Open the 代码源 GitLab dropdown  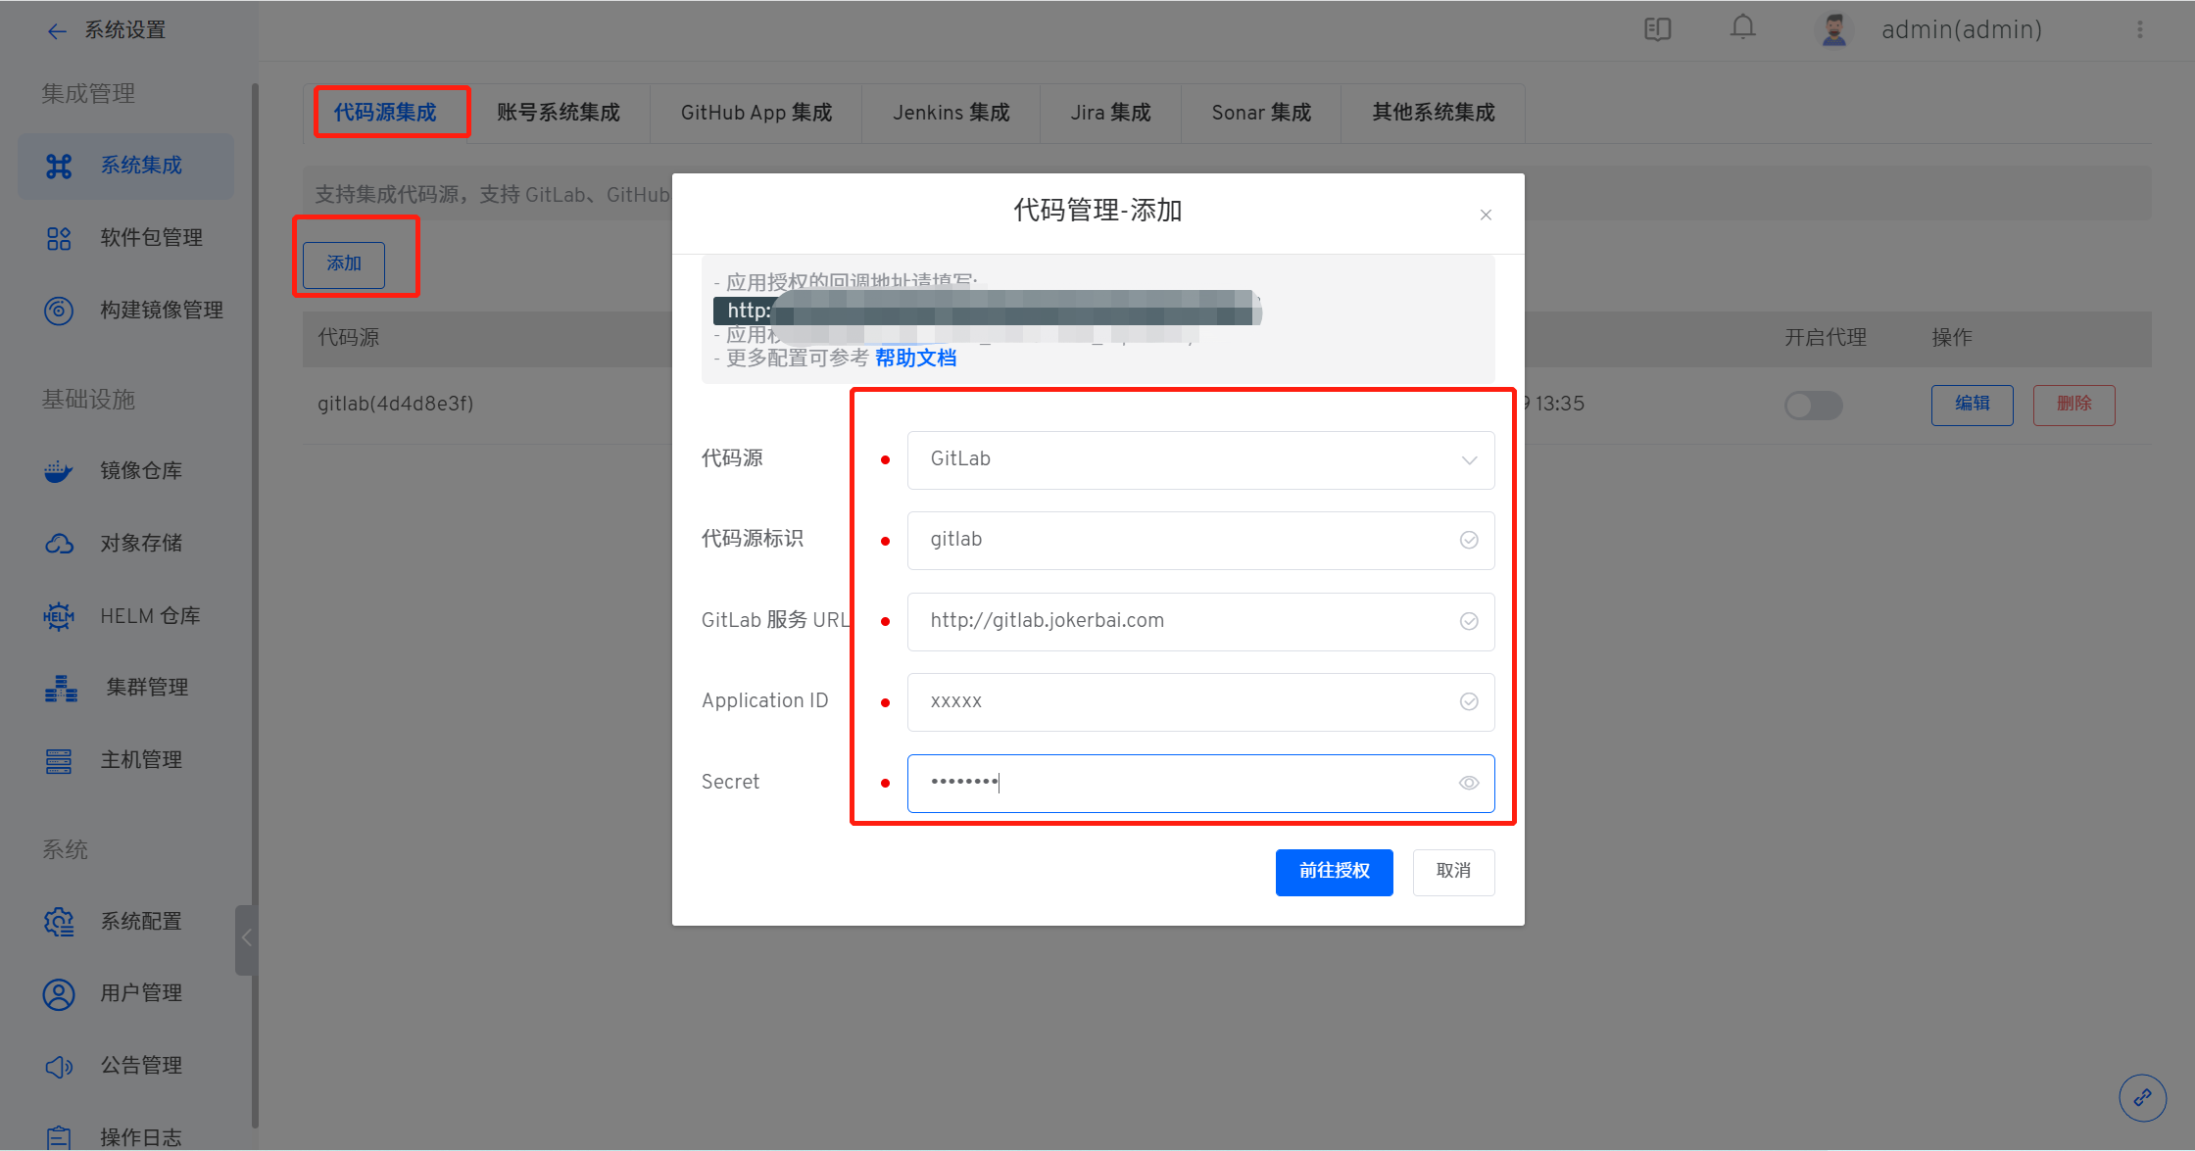tap(1200, 459)
